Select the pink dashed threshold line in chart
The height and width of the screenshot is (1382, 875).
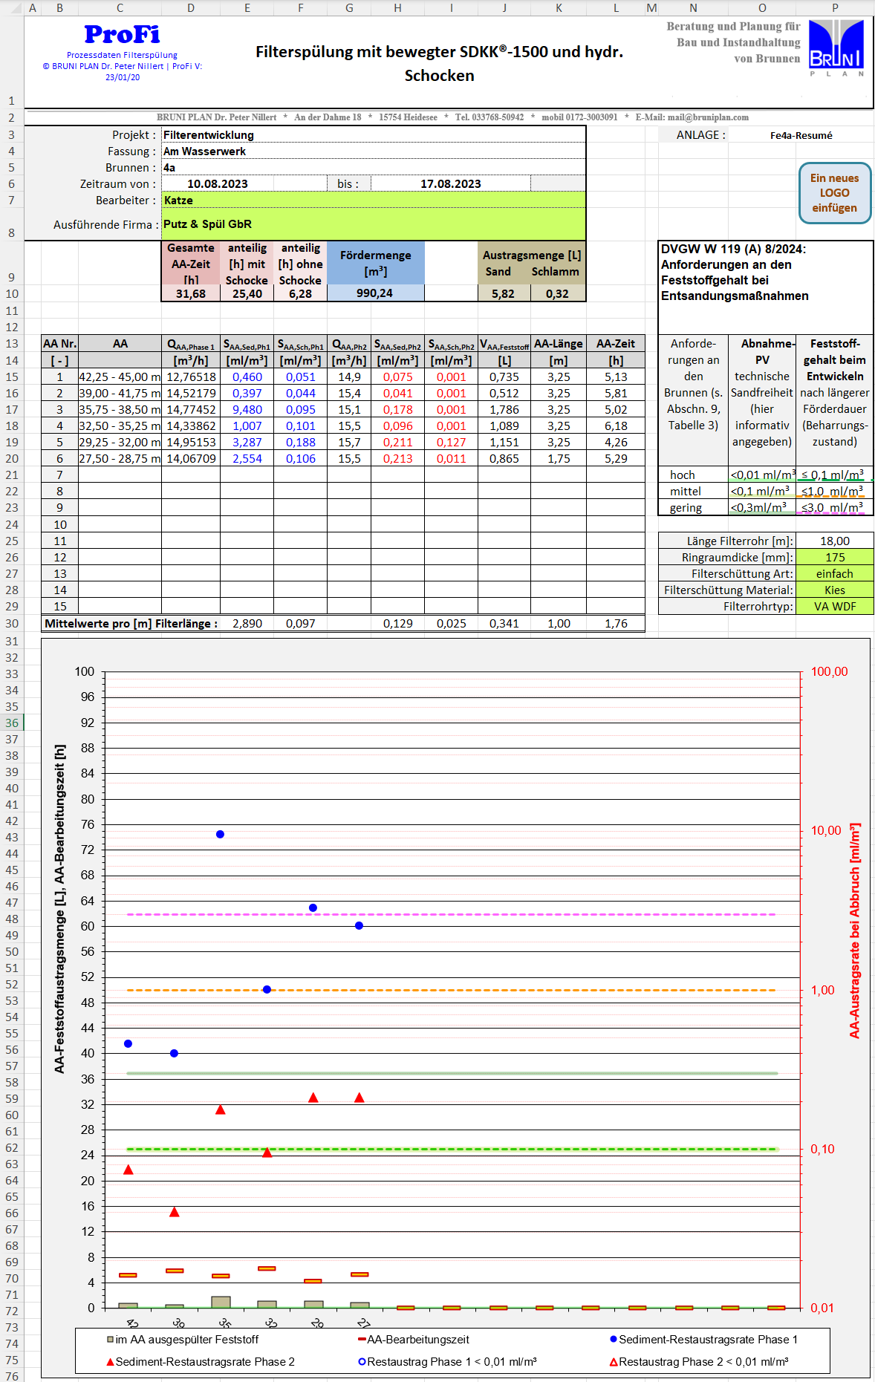click(x=452, y=914)
